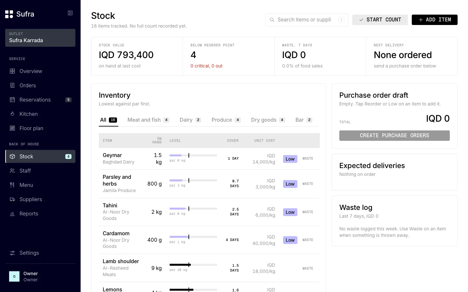Log waste for Lamb shoulder
This screenshot has height=292, width=468.
(308, 269)
